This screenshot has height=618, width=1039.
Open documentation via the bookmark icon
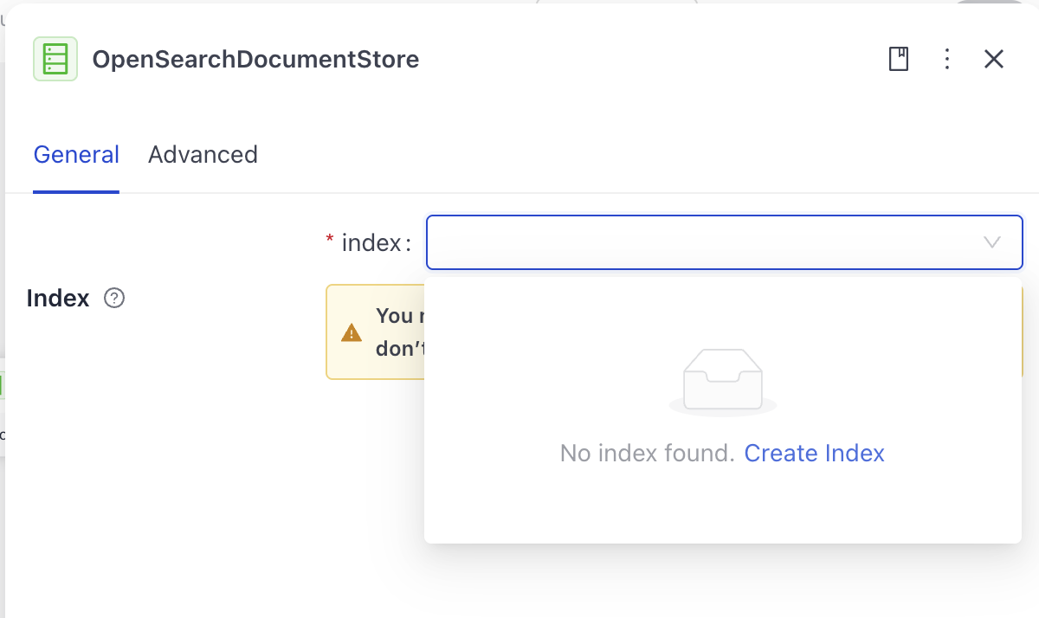click(899, 59)
